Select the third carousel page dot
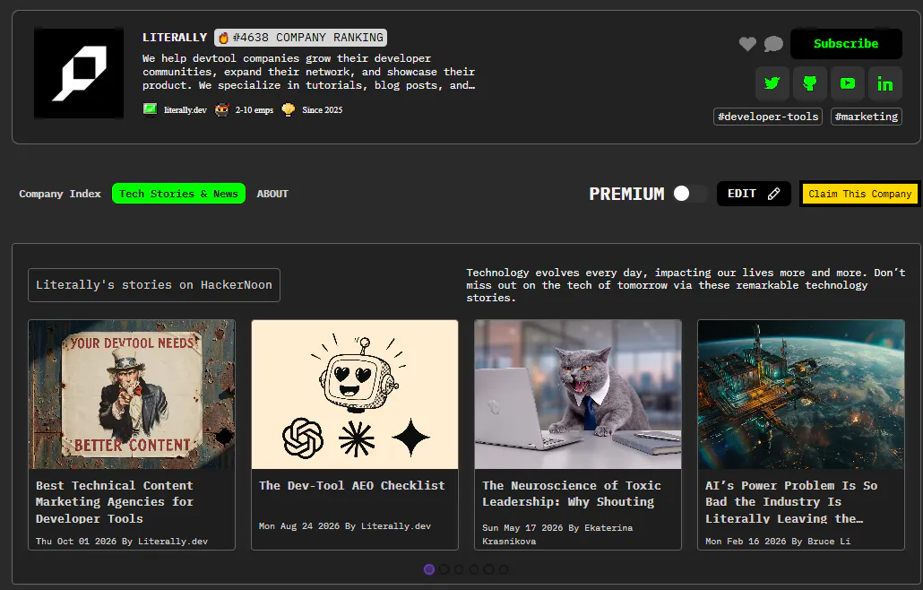Screen dimensions: 923x590 [459, 569]
